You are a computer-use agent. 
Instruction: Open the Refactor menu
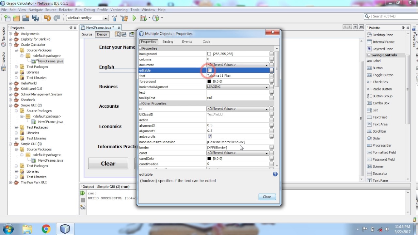point(66,10)
